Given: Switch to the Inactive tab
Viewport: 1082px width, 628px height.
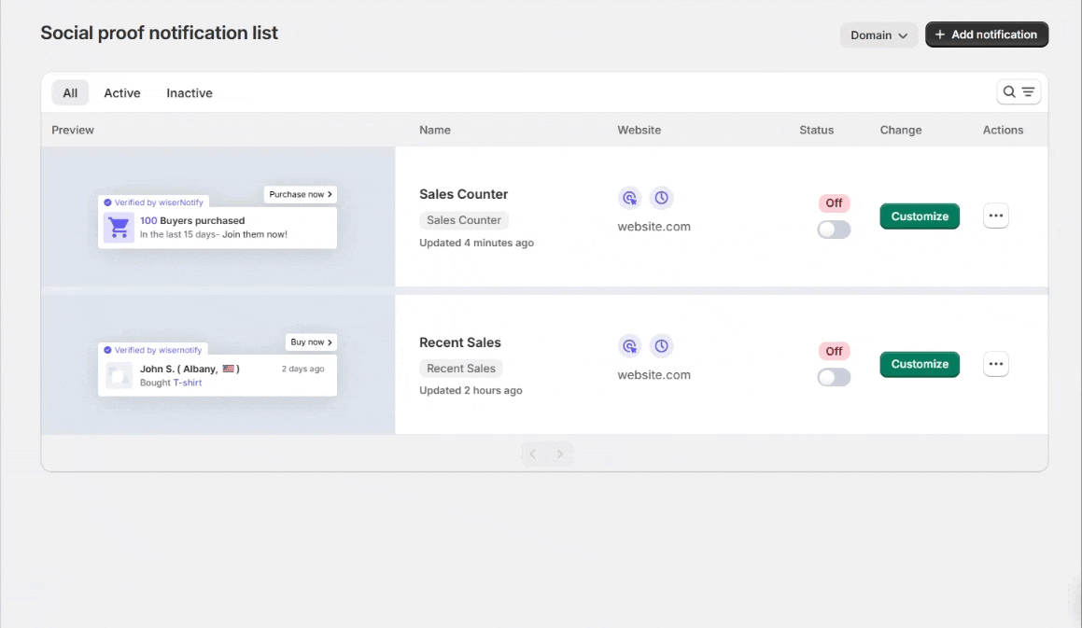Looking at the screenshot, I should click(190, 93).
